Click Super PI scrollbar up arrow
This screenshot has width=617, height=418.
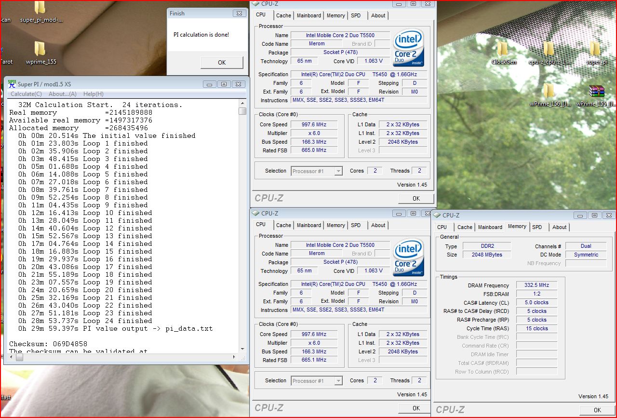pyautogui.click(x=242, y=104)
